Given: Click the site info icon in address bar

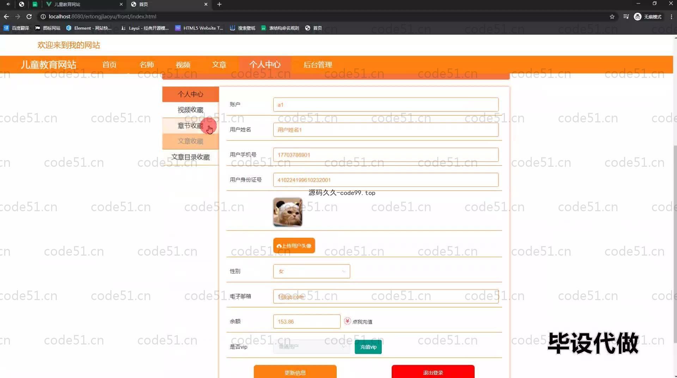Looking at the screenshot, I should click(43, 17).
